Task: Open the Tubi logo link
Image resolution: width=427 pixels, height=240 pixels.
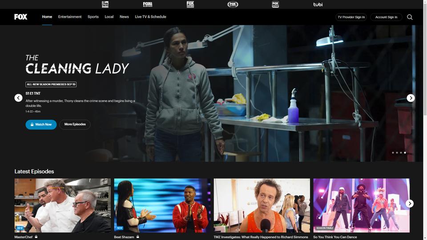Action: tap(318, 4)
